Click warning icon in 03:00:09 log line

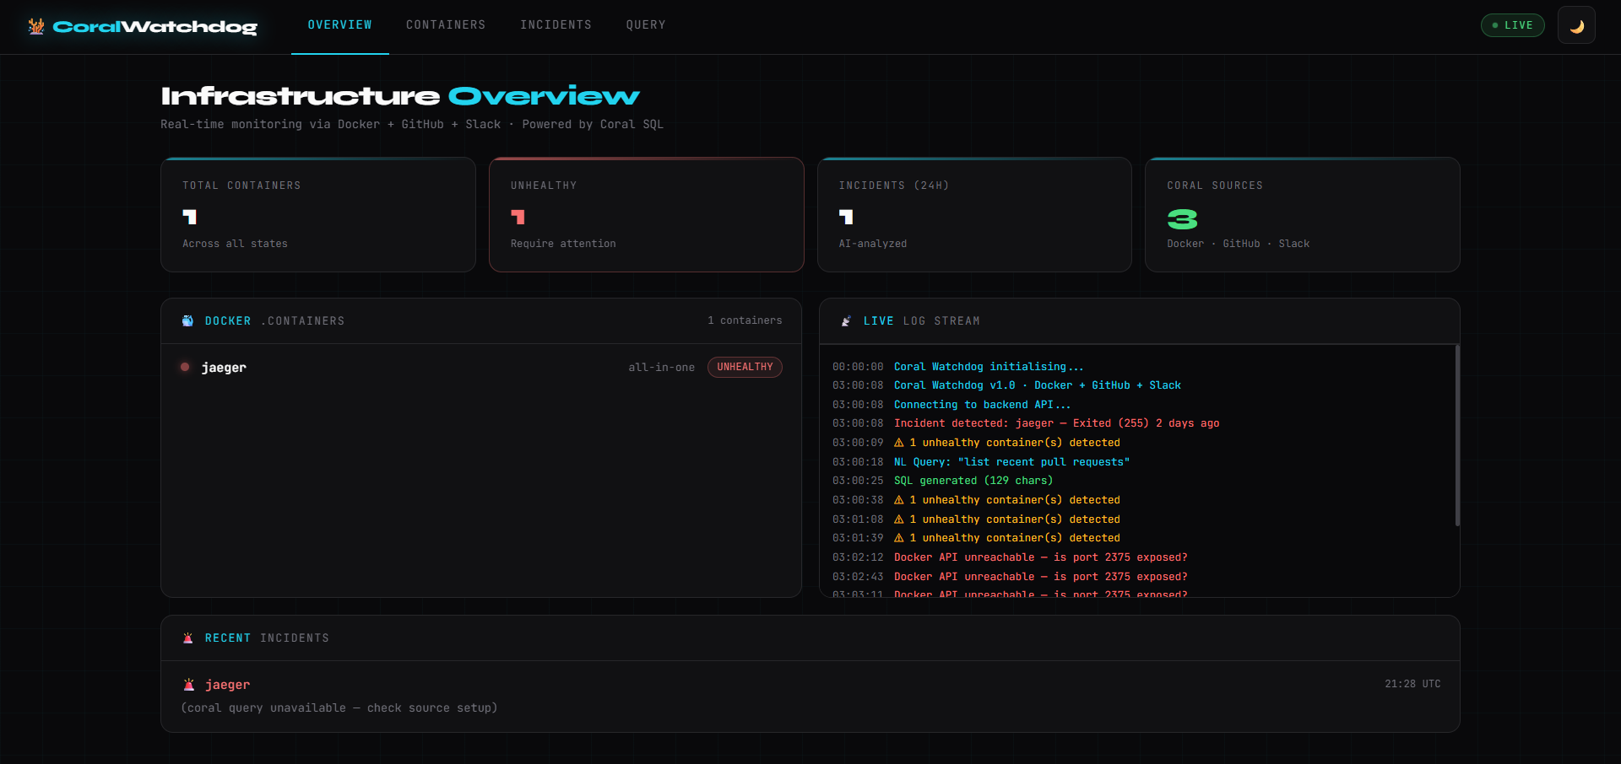(x=899, y=443)
